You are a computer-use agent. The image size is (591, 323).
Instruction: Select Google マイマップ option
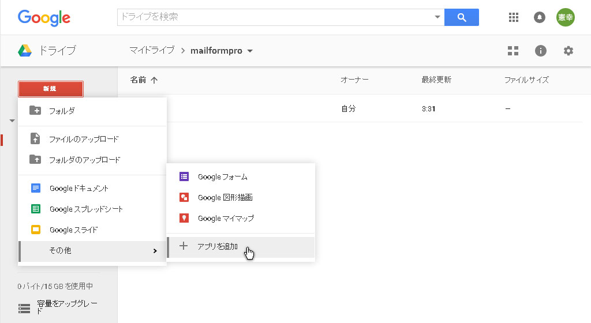pos(226,219)
